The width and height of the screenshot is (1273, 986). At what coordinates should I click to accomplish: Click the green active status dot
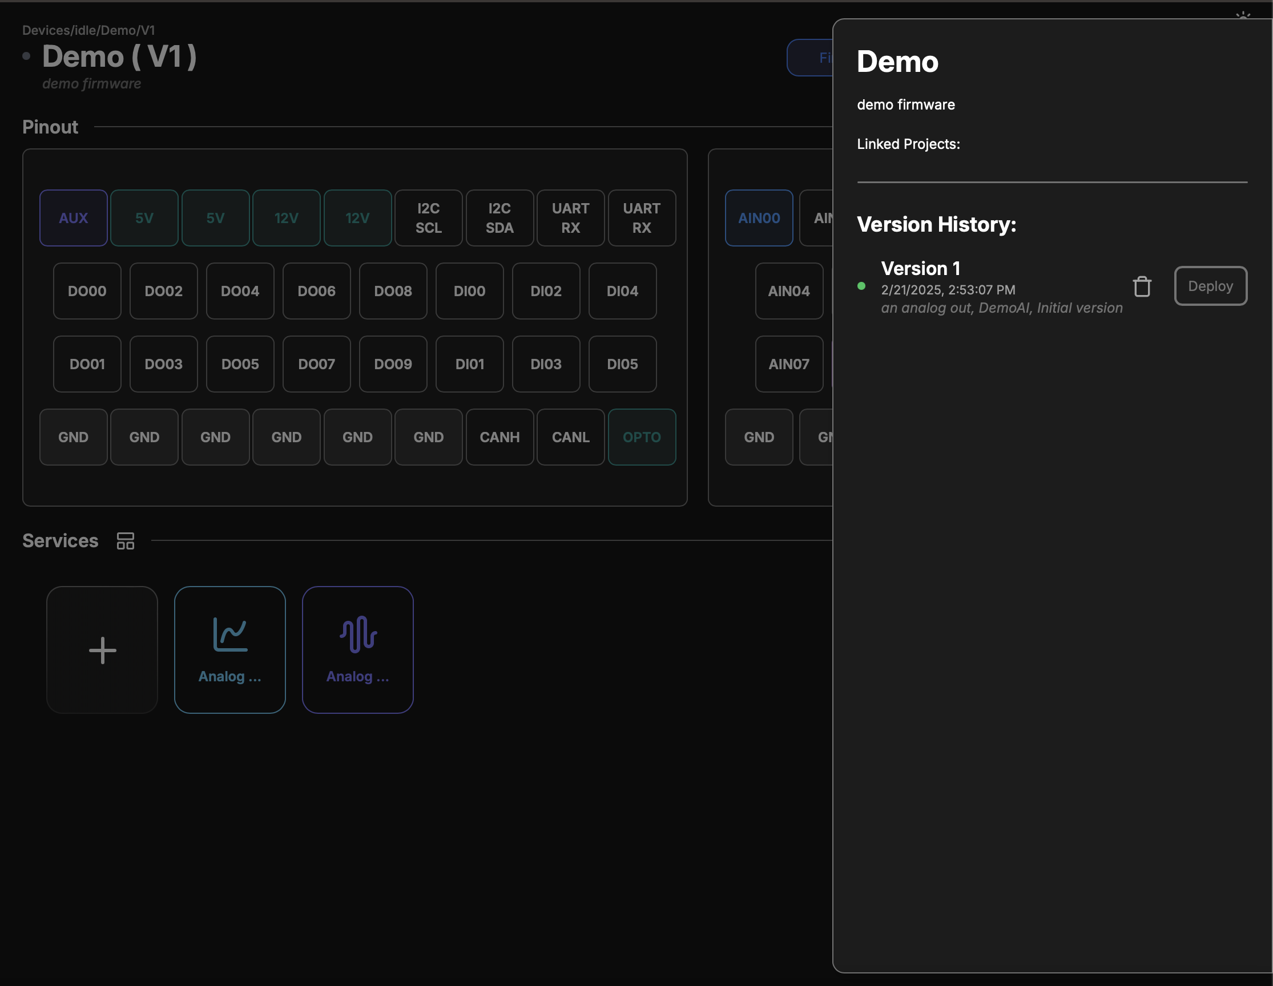point(861,286)
